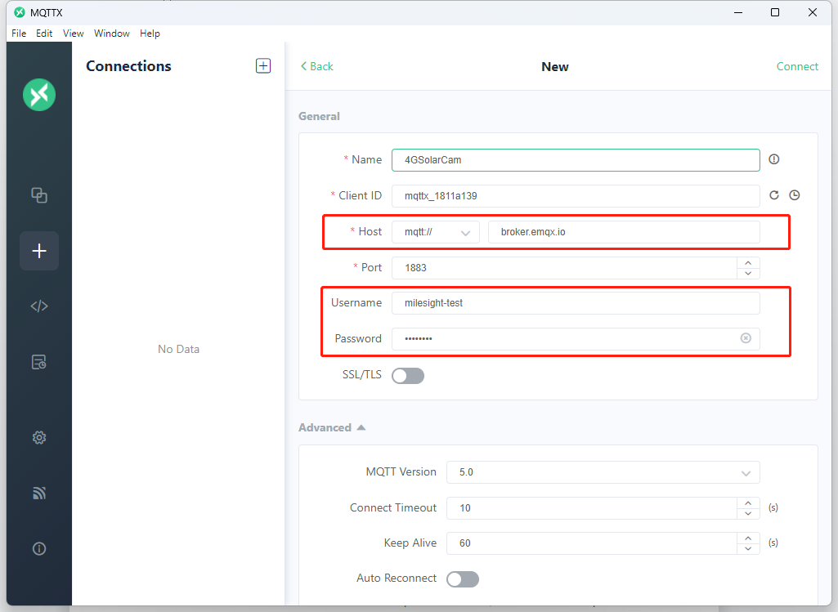Open the mqtt:// protocol dropdown

(436, 232)
